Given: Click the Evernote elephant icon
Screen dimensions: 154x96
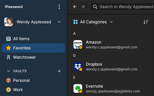Looking at the screenshot, I should [78, 89].
